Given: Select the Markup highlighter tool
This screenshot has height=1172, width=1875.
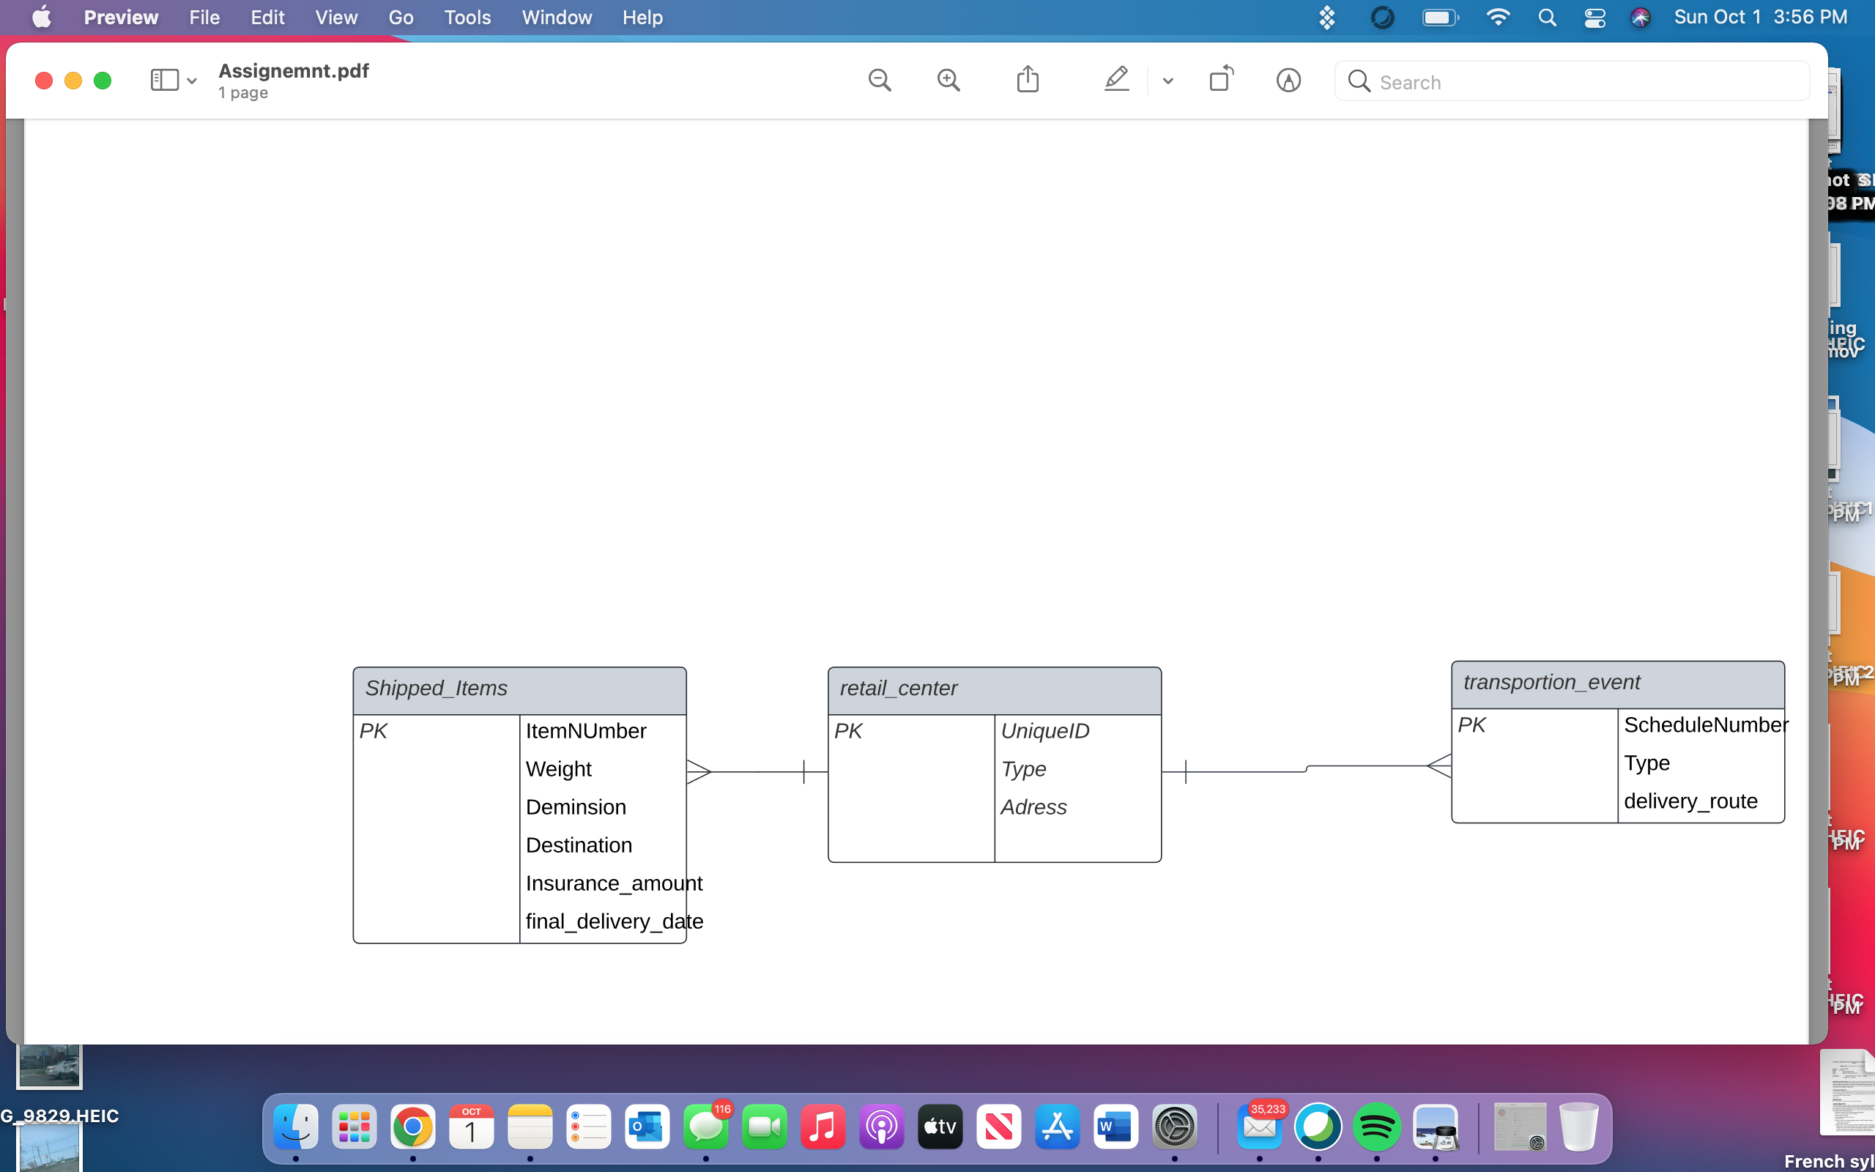Looking at the screenshot, I should [x=1115, y=80].
